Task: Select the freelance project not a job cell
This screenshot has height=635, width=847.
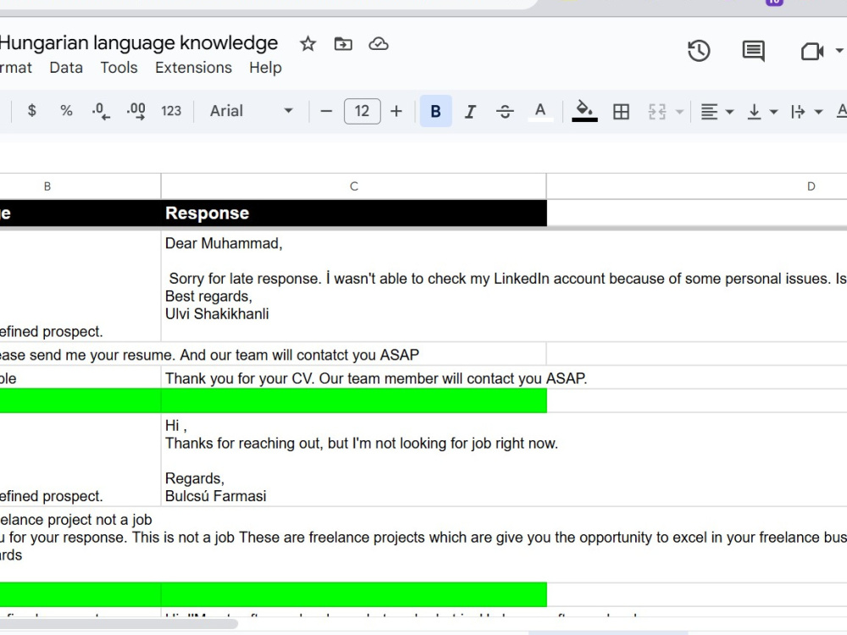Action: 80,544
